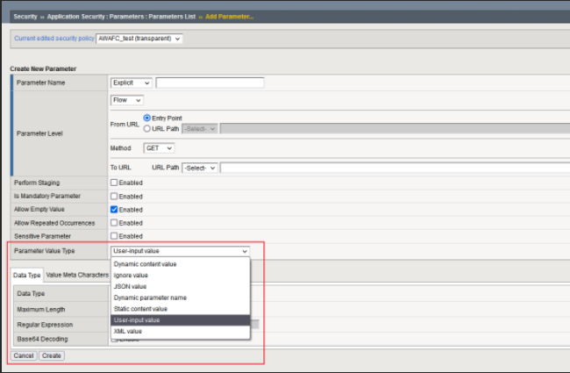The width and height of the screenshot is (570, 373).
Task: Open the To URL Path select dropdown
Action: 200,168
